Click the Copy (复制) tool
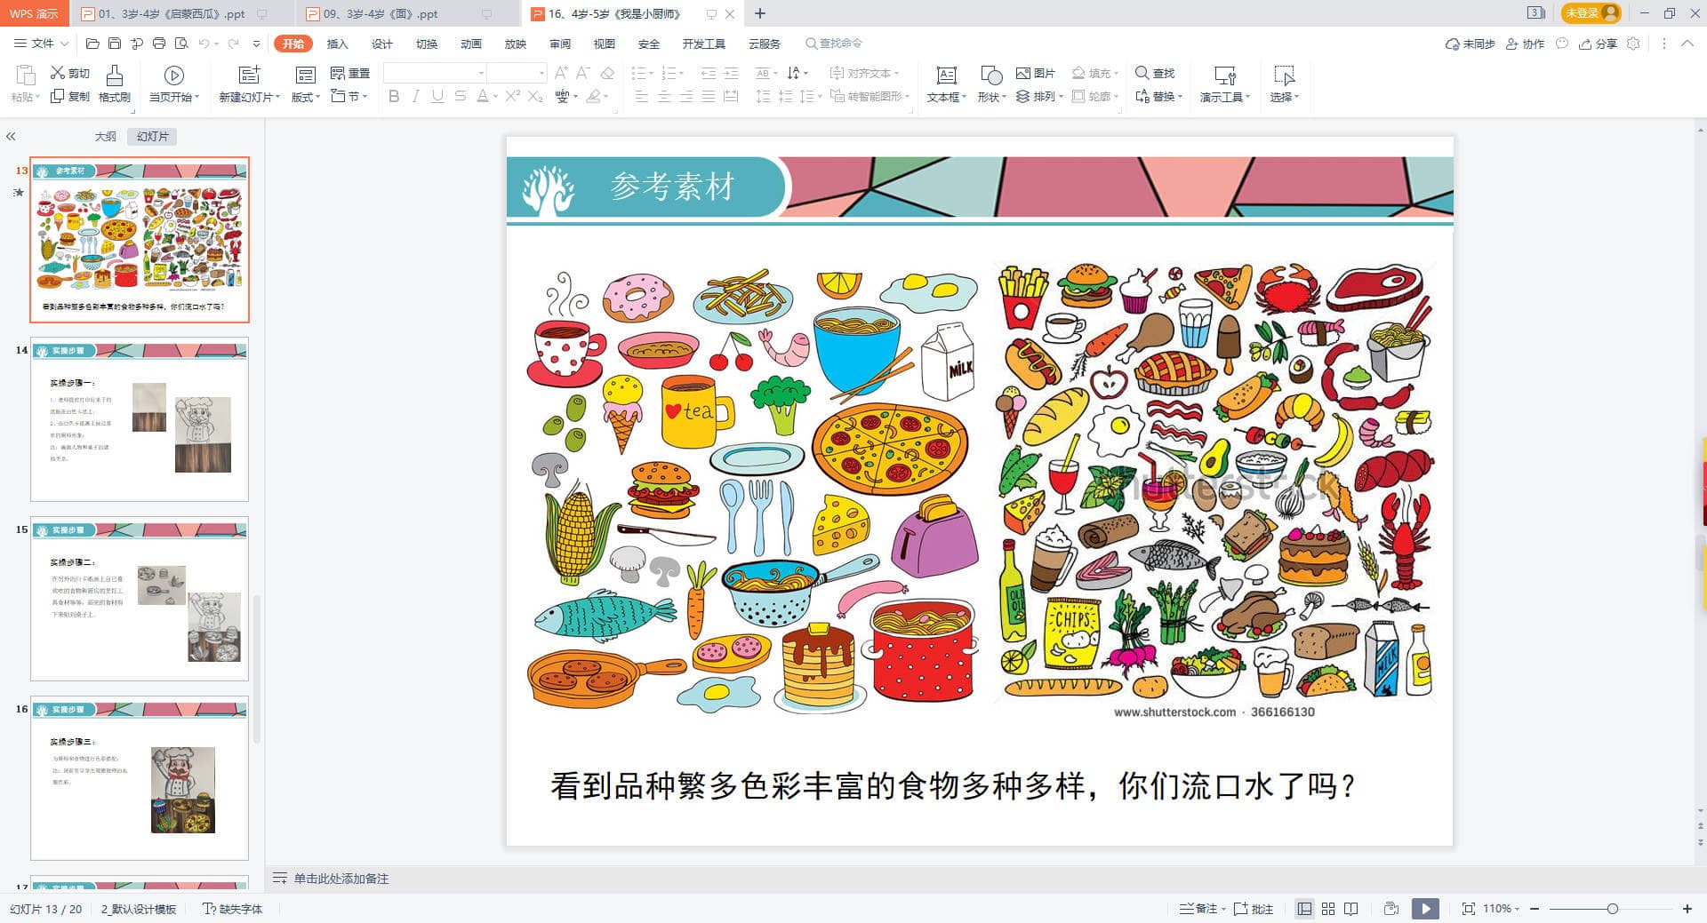Image resolution: width=1707 pixels, height=923 pixels. 69,96
